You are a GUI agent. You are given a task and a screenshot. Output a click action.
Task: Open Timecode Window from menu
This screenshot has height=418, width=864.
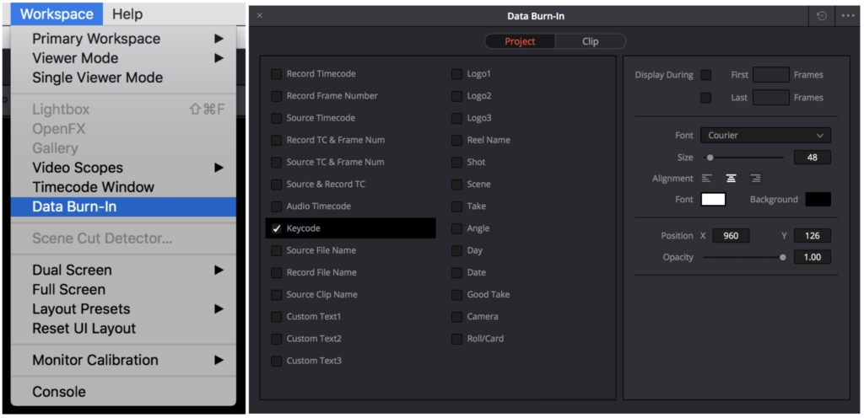pyautogui.click(x=123, y=187)
